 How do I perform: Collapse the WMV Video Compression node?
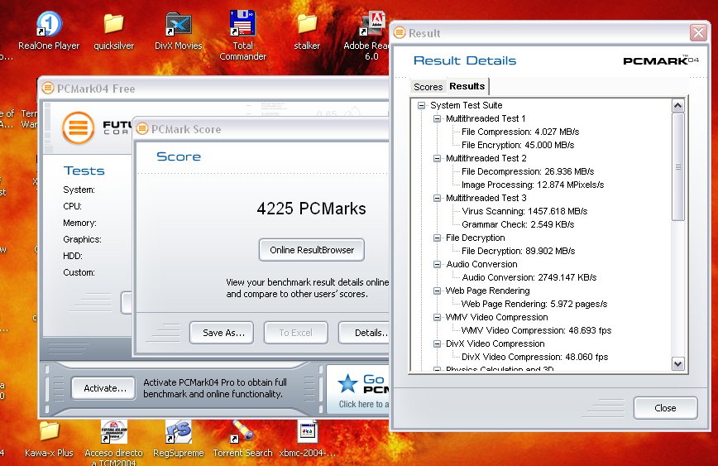click(x=438, y=318)
